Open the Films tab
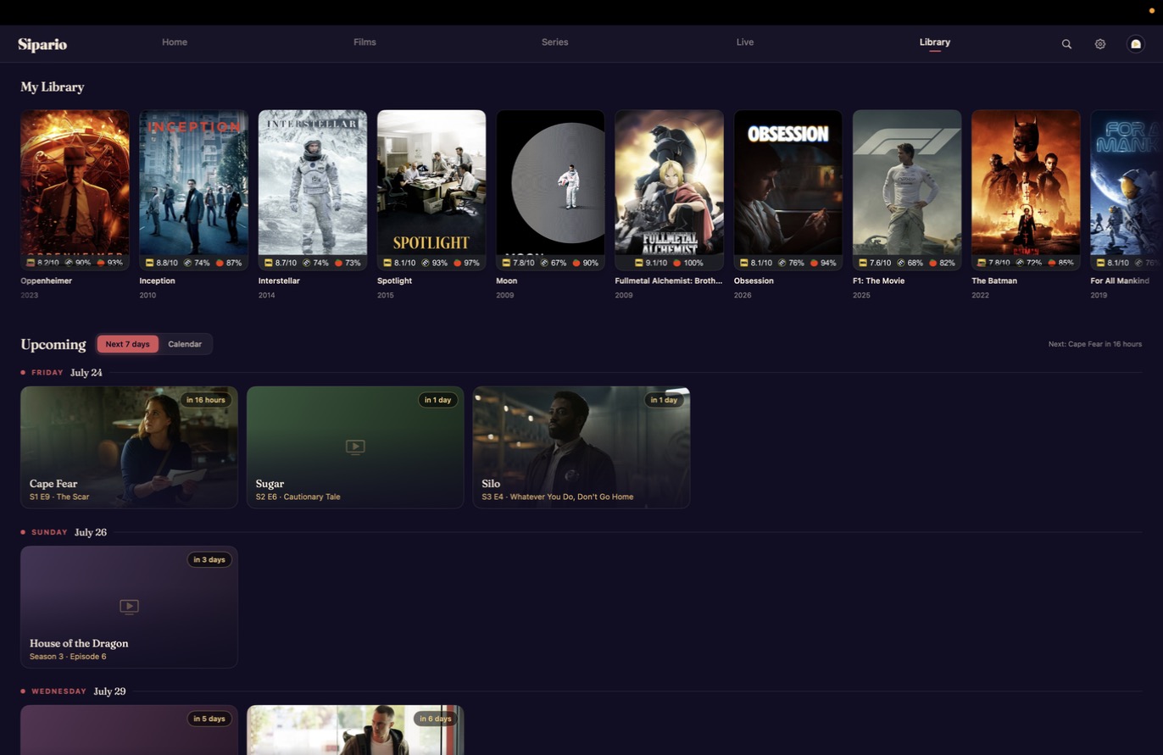The height and width of the screenshot is (755, 1163). click(x=364, y=42)
